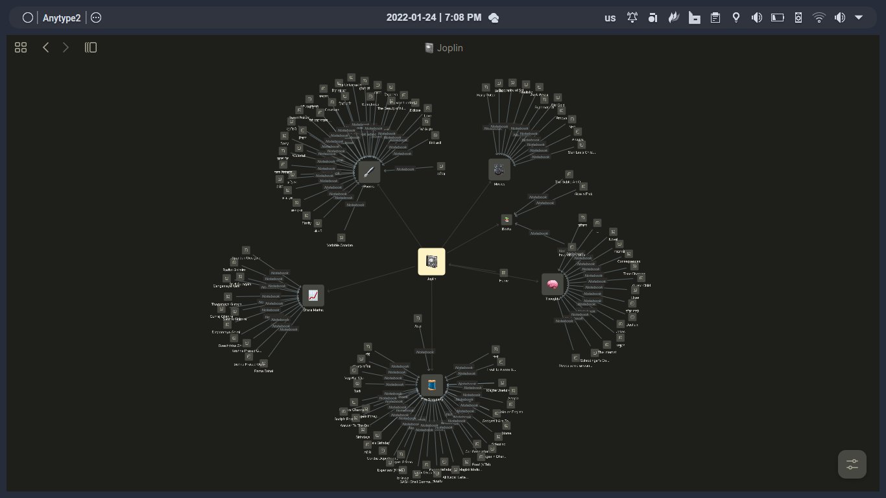The image size is (886, 498).
Task: Click the Firefly note node
Action: tap(307, 215)
